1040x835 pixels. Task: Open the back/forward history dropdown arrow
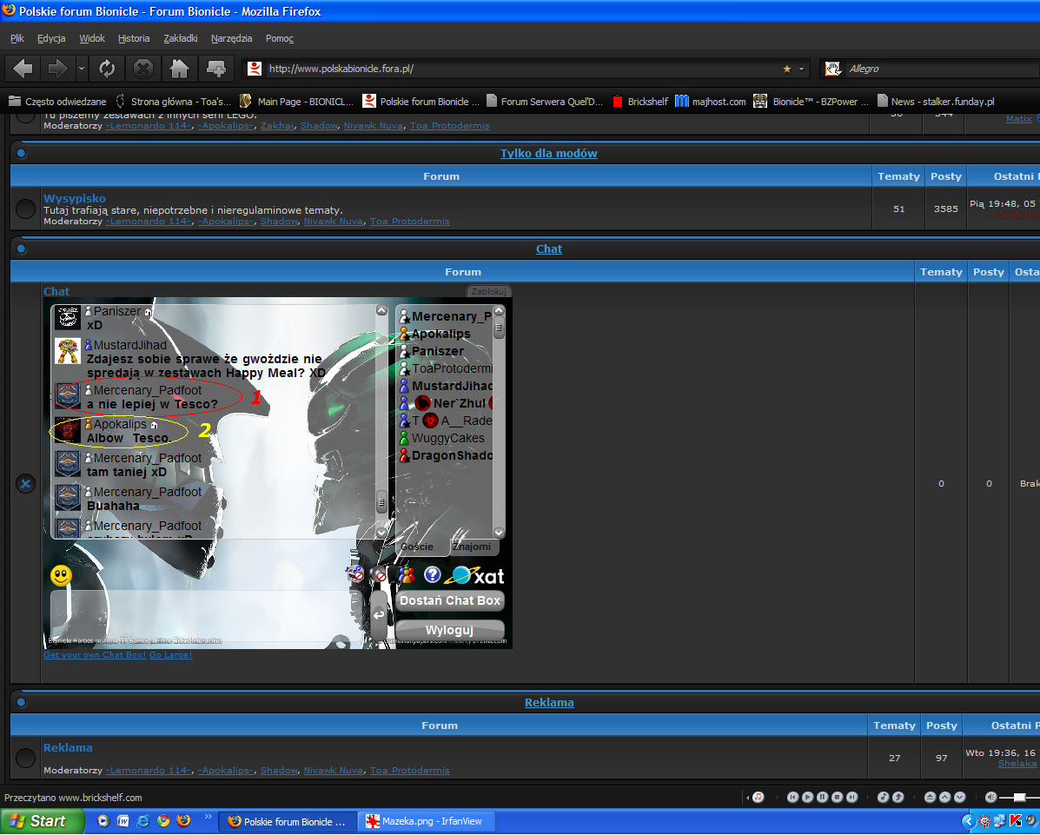coord(82,68)
